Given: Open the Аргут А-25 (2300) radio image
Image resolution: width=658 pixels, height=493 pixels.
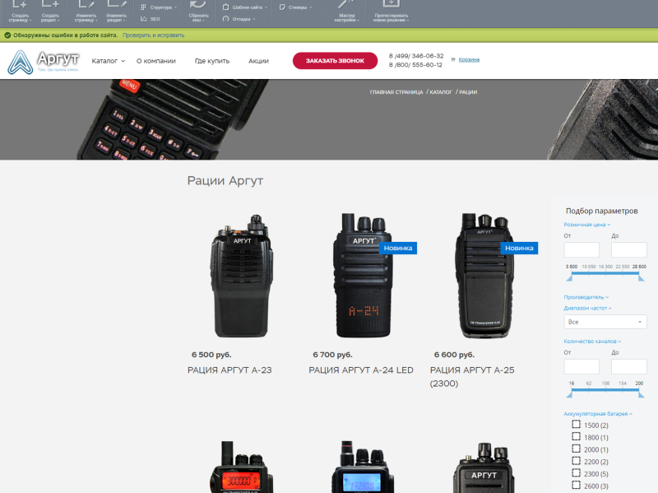Looking at the screenshot, I should click(x=484, y=276).
